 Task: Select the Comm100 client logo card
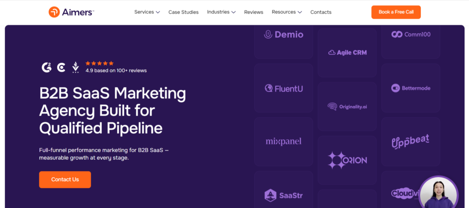point(411,42)
